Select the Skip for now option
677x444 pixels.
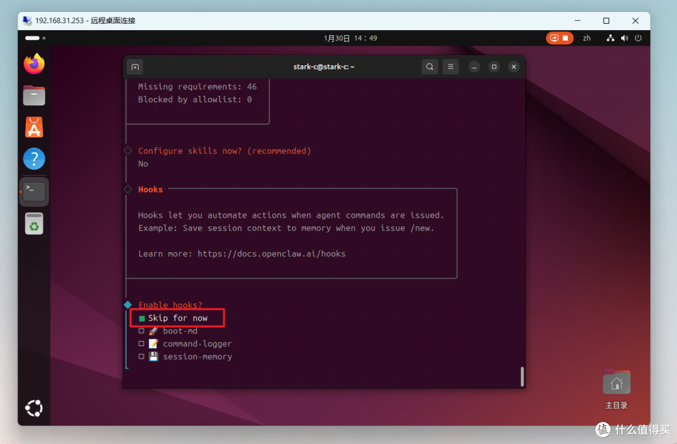(x=178, y=318)
